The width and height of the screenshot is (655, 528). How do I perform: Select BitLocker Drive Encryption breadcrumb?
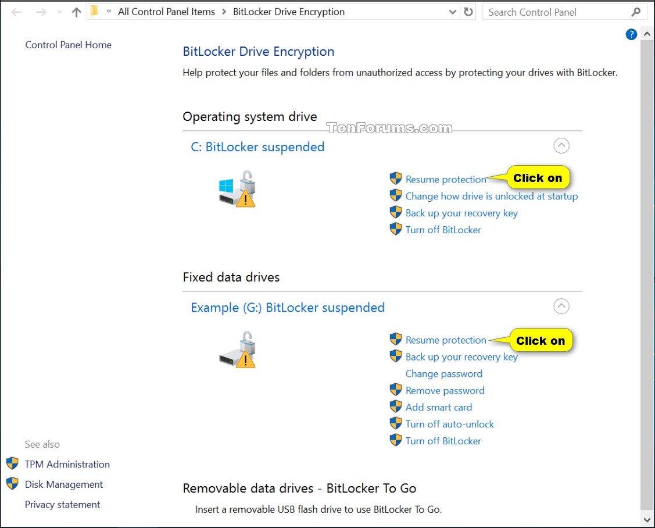289,12
